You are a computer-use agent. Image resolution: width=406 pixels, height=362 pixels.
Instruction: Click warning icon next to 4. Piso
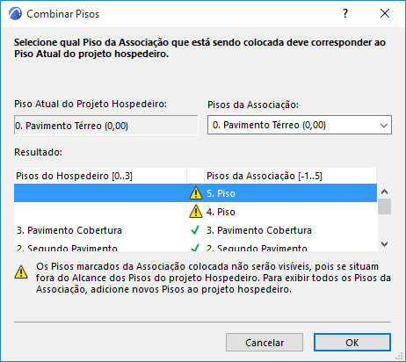click(x=196, y=212)
